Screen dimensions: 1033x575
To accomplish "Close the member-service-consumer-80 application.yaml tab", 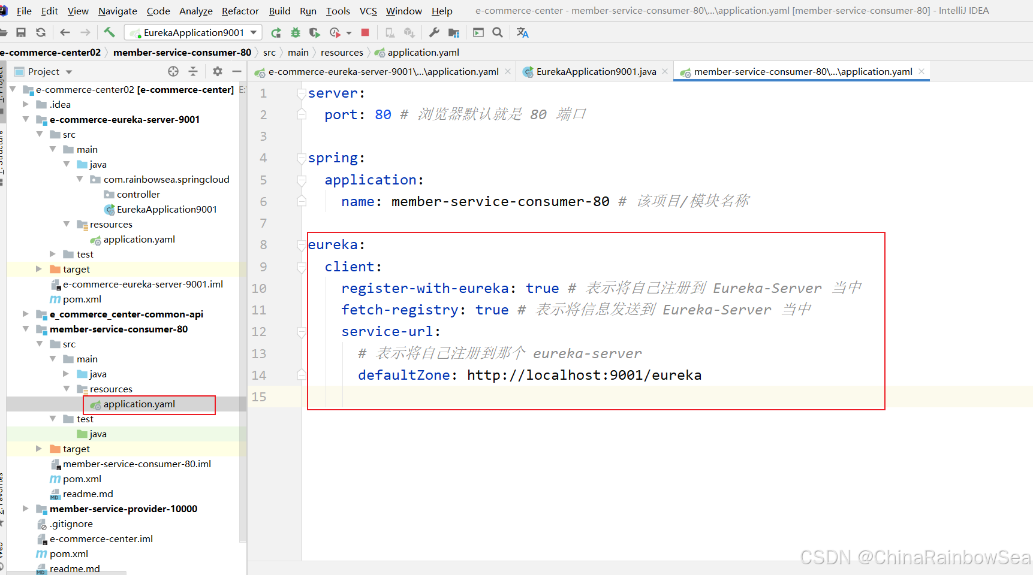I will (x=921, y=71).
